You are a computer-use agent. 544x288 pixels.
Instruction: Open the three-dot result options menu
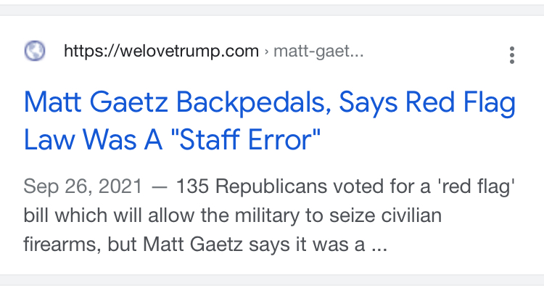tap(512, 55)
